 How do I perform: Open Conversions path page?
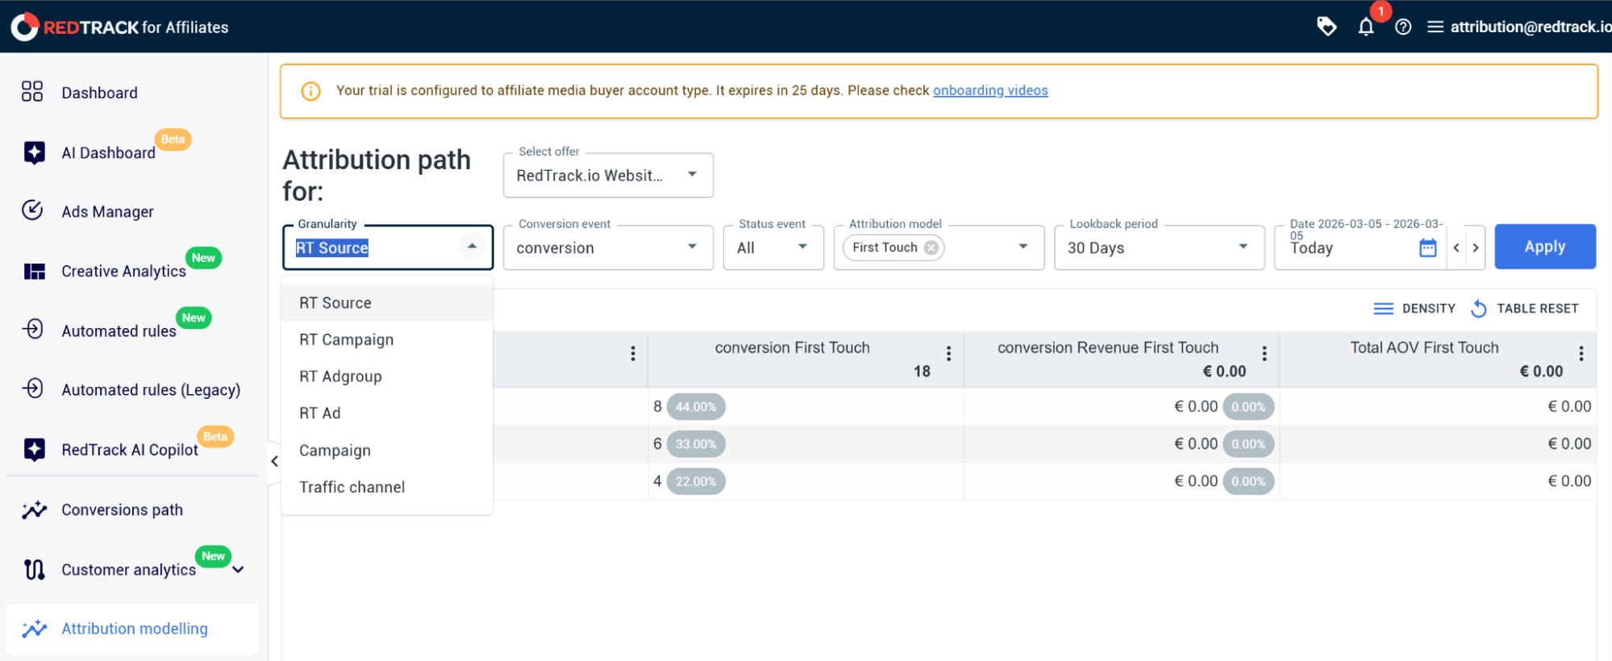point(122,510)
